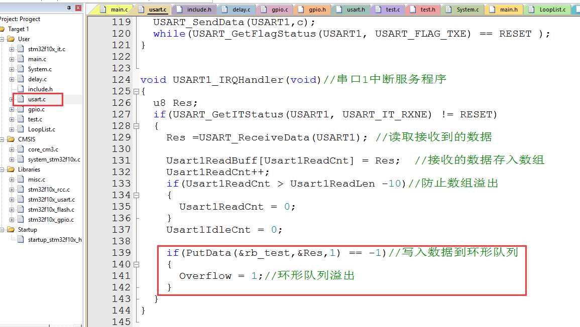The height and width of the screenshot is (327, 580).
Task: Select system_stm32f10x.c in project tree
Action: (x=54, y=159)
